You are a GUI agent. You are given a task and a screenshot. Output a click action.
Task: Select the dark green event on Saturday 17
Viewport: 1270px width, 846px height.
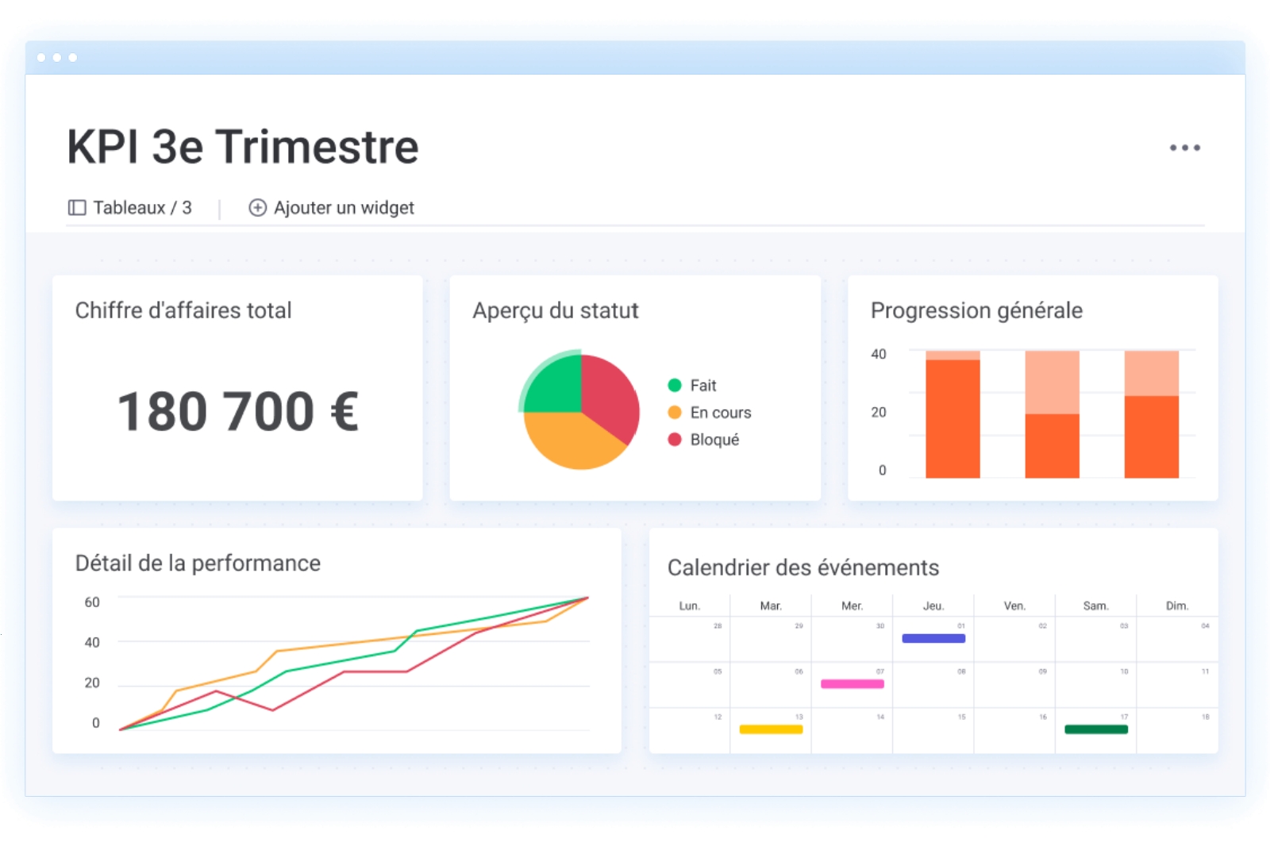pos(1095,729)
